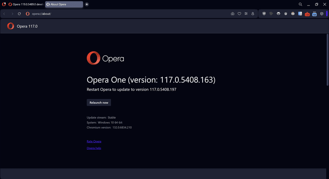Open the blue translator page extension icon

pyautogui.click(x=300, y=14)
